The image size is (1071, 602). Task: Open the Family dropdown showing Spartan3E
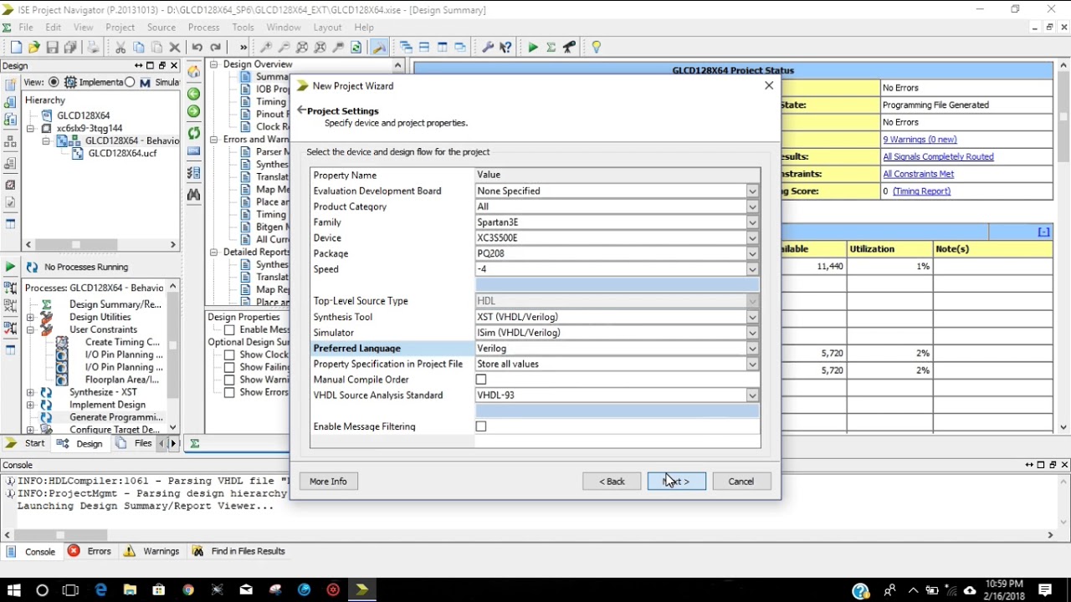(x=617, y=222)
